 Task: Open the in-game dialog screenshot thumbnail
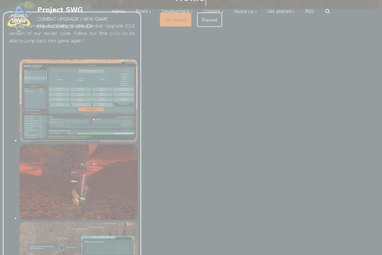pos(78,238)
